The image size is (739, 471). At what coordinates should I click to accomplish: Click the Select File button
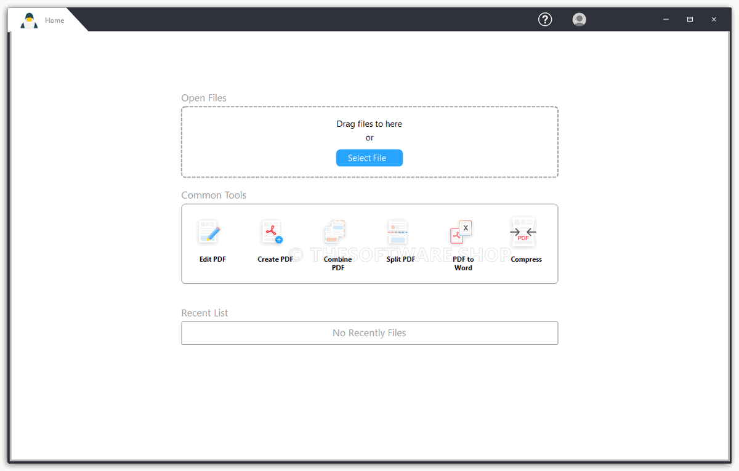369,158
